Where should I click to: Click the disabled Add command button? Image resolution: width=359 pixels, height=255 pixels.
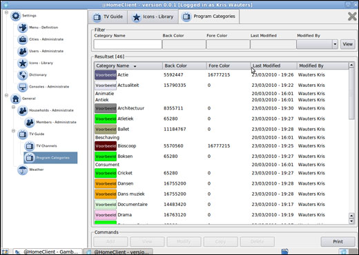coord(110,242)
